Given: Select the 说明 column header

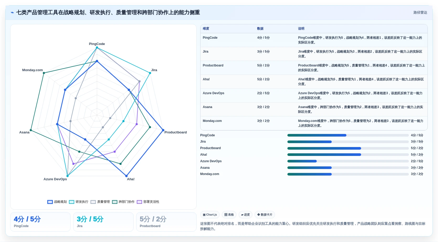Looking at the screenshot, I should click(301, 29).
